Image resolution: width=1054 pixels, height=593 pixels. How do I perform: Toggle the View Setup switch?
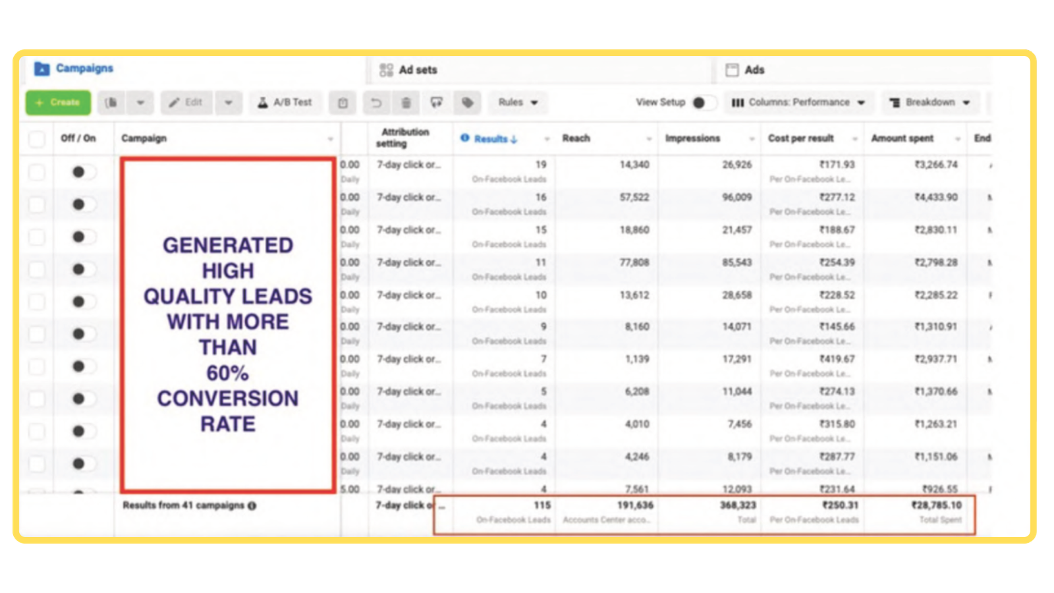point(704,103)
